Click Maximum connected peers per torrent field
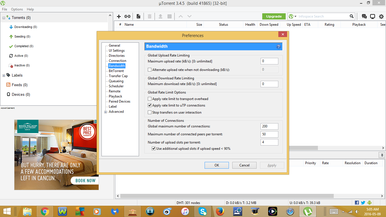 point(269,134)
